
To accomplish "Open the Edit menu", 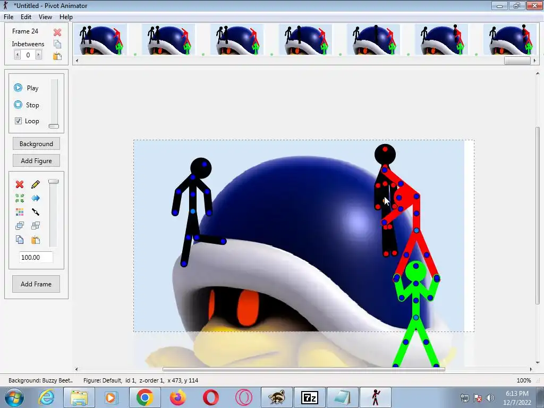I will coord(26,16).
